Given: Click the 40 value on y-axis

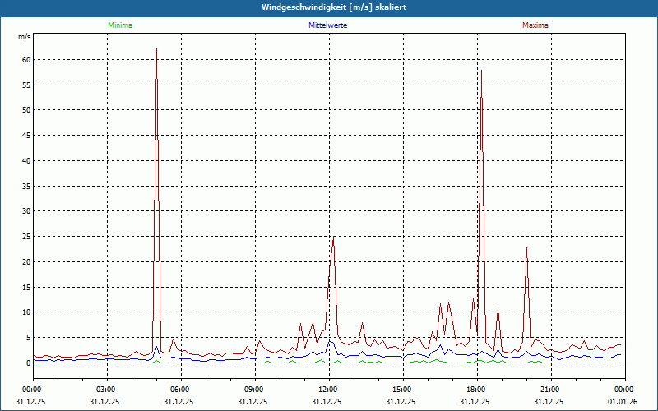Looking at the screenshot, I should coord(27,161).
